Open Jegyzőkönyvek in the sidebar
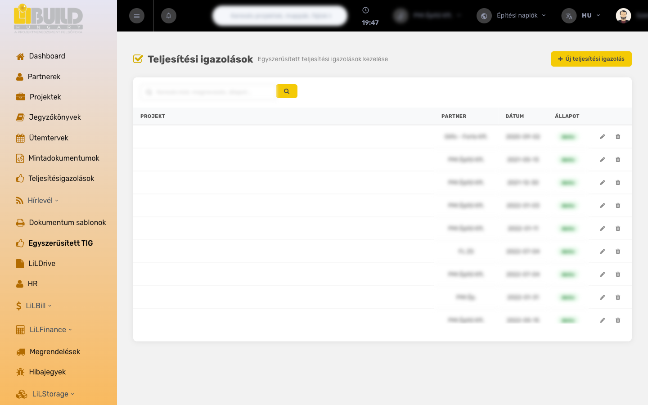648x405 pixels. (49, 117)
